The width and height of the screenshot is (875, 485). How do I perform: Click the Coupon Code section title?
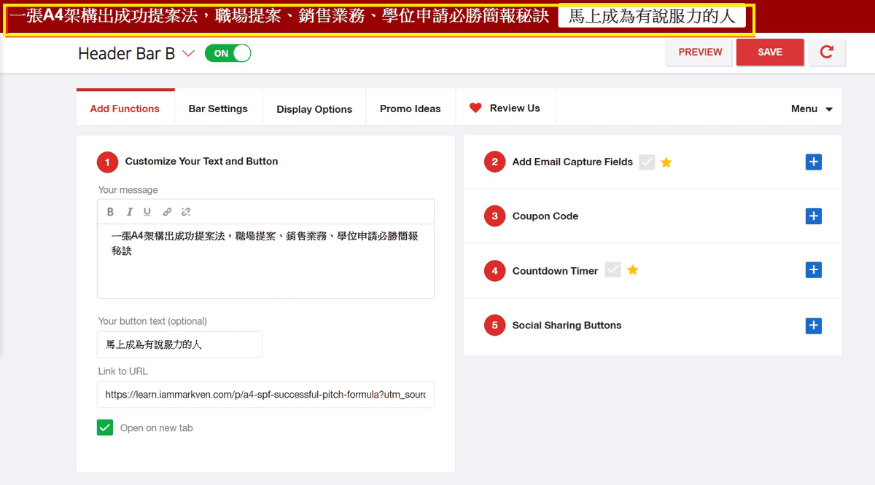pyautogui.click(x=545, y=216)
